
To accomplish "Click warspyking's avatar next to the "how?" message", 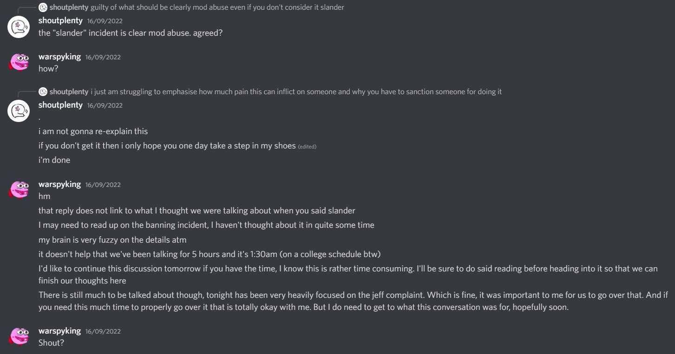I will [x=19, y=62].
